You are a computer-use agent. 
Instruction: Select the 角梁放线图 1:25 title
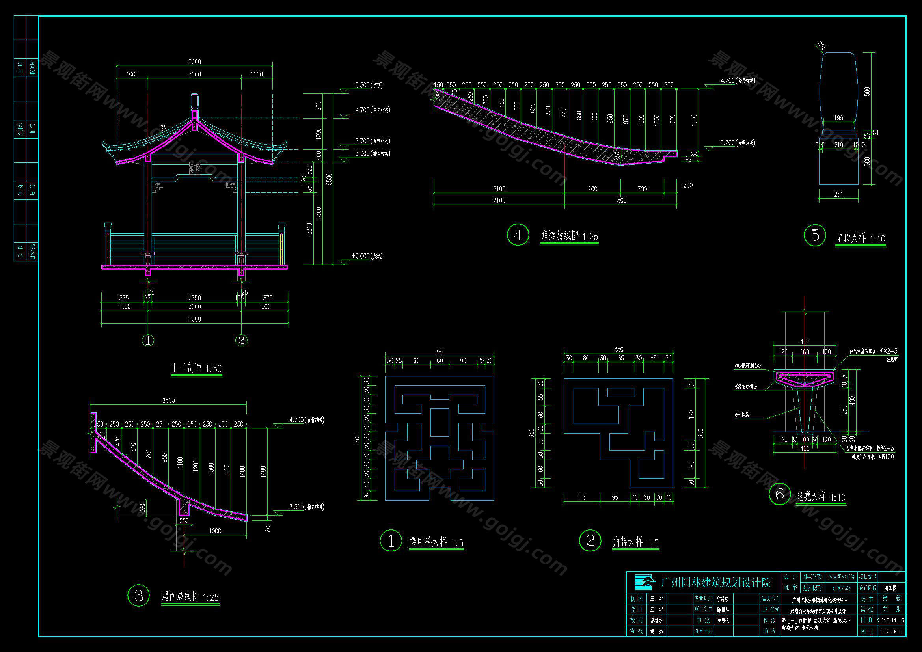point(569,236)
